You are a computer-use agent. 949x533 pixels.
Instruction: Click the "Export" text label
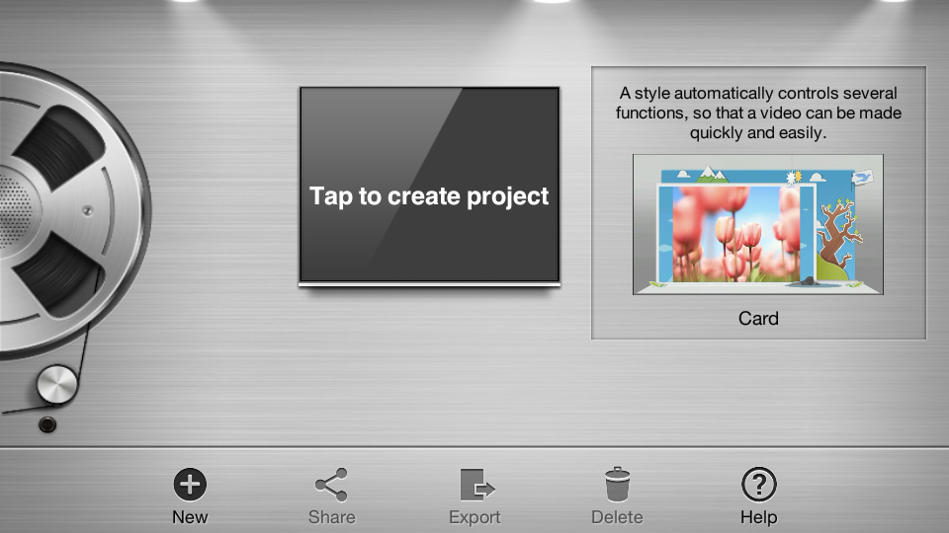[x=474, y=517]
